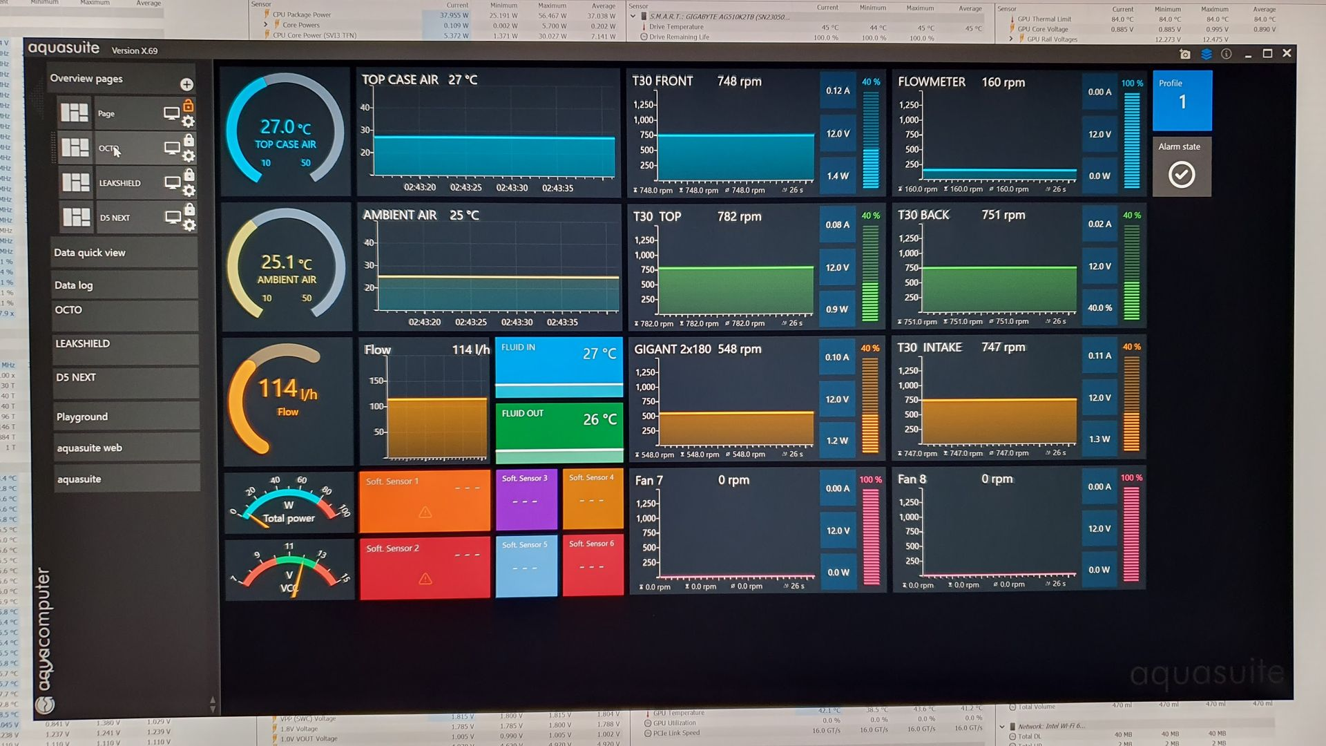The image size is (1326, 746).
Task: Click the blue layers icon in title bar
Action: 1207,54
